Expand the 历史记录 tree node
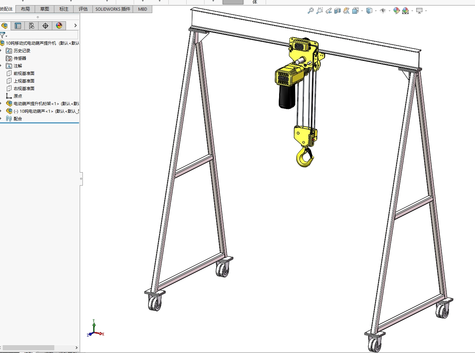The height and width of the screenshot is (353, 475). [1, 51]
